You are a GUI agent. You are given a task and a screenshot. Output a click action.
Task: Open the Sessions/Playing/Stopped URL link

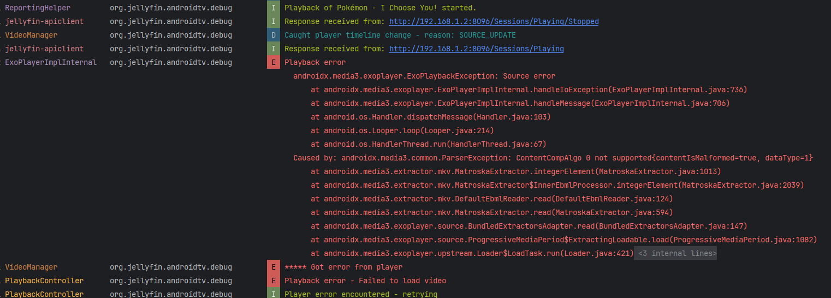494,22
